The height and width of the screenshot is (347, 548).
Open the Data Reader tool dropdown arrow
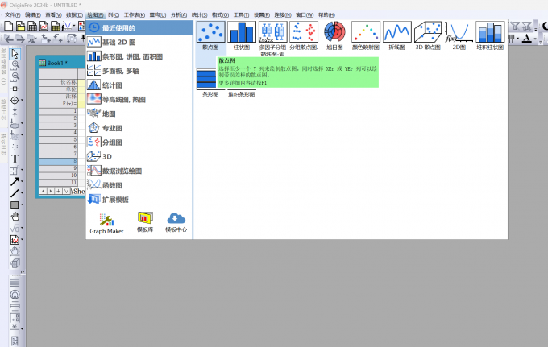(22, 100)
